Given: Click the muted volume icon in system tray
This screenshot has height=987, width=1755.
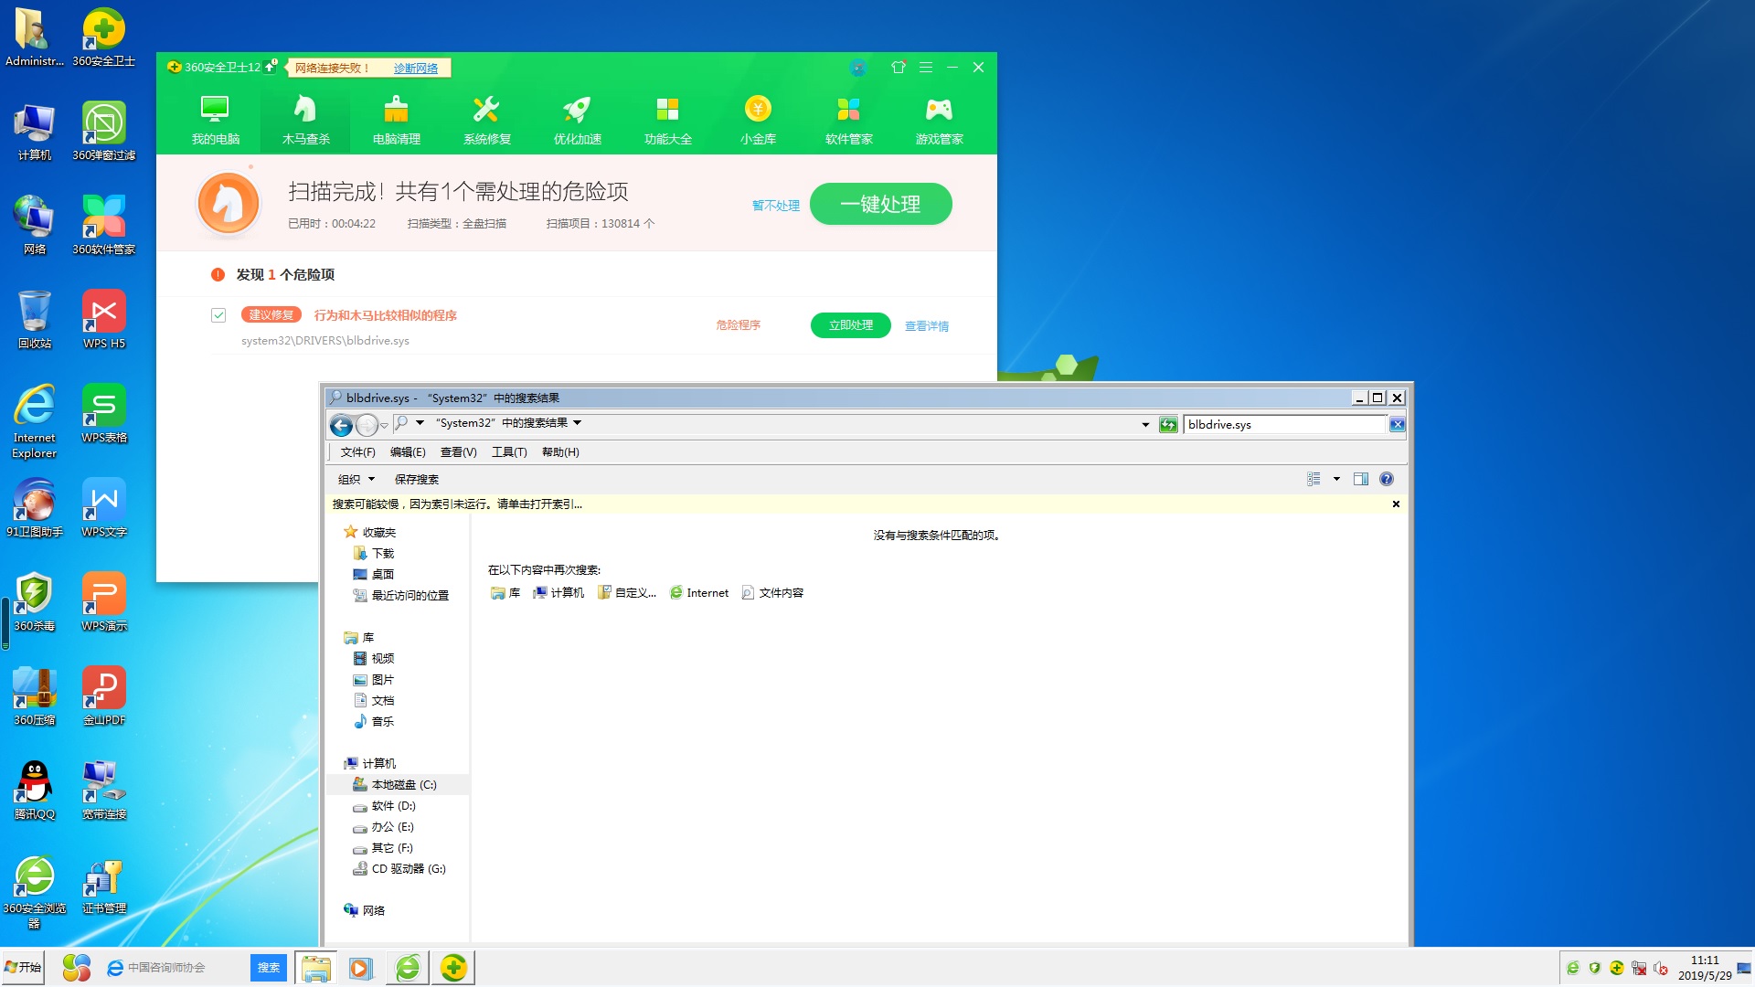Looking at the screenshot, I should click(1660, 967).
